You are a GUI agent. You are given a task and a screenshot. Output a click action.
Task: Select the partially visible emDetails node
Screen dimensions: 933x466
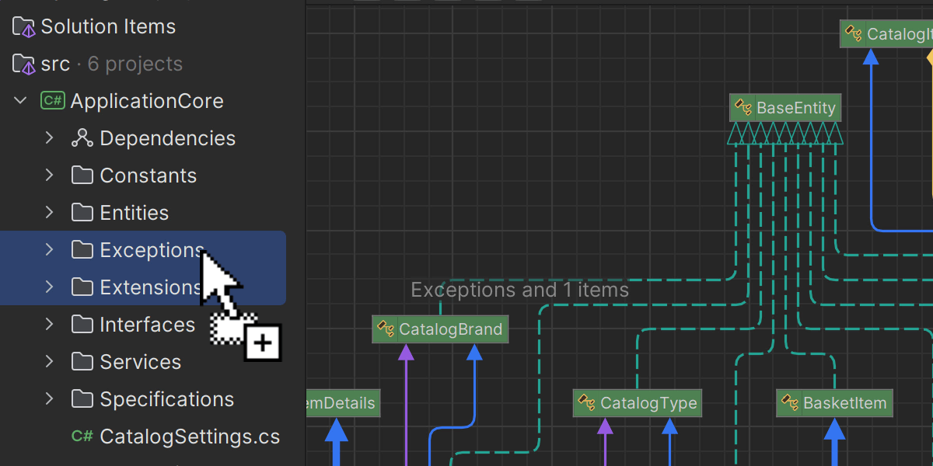pyautogui.click(x=343, y=403)
